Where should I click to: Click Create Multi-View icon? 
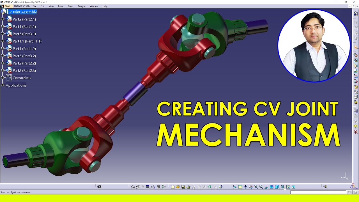point(271,187)
